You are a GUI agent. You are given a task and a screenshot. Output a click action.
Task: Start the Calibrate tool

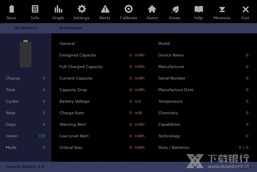[128, 9]
